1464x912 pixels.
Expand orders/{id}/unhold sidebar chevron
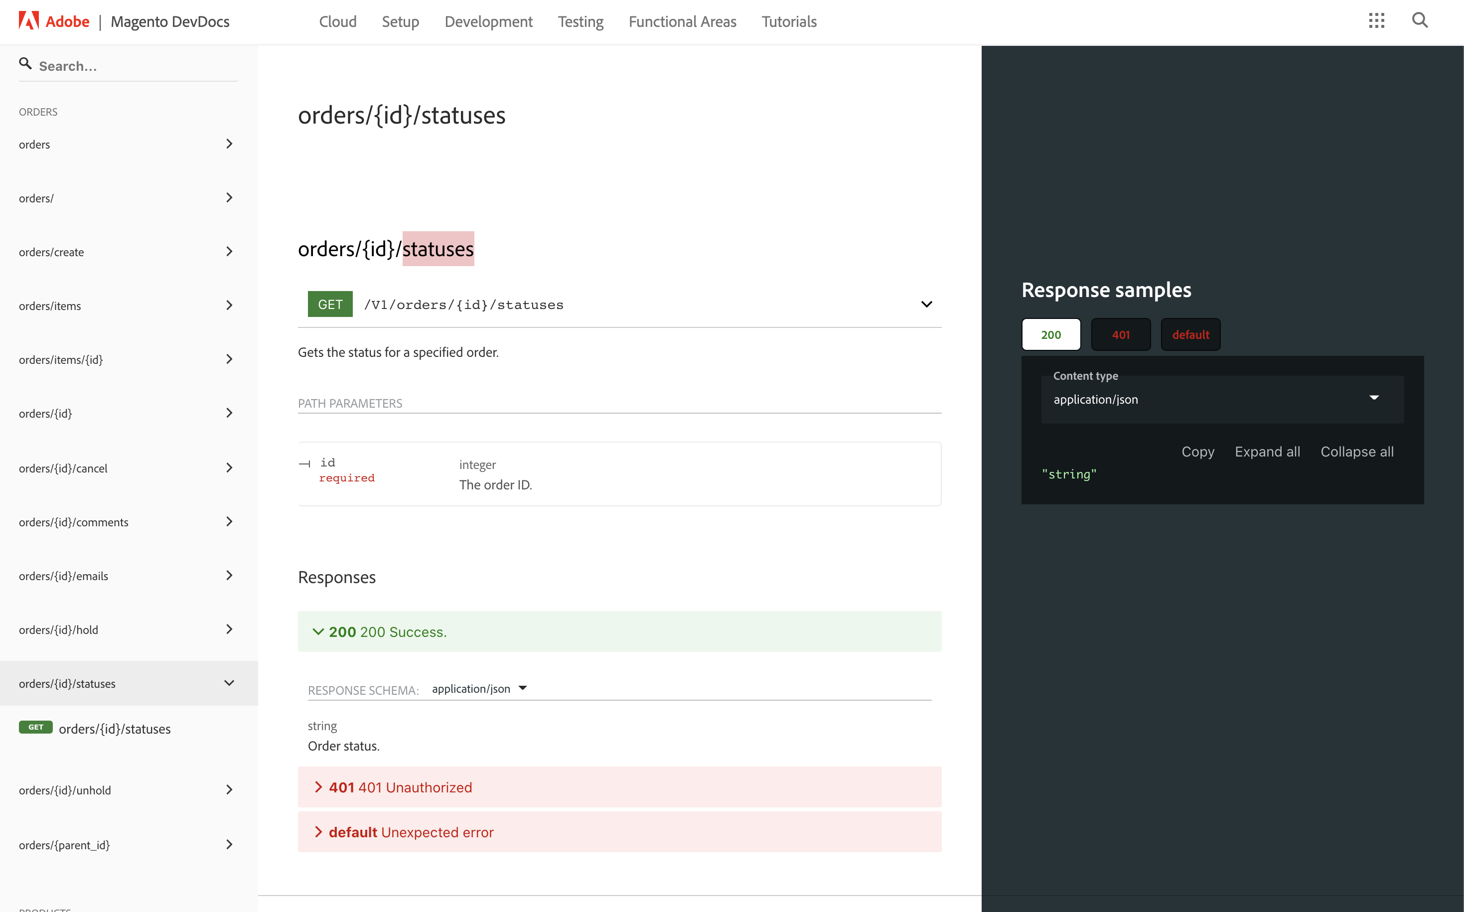[x=229, y=790]
